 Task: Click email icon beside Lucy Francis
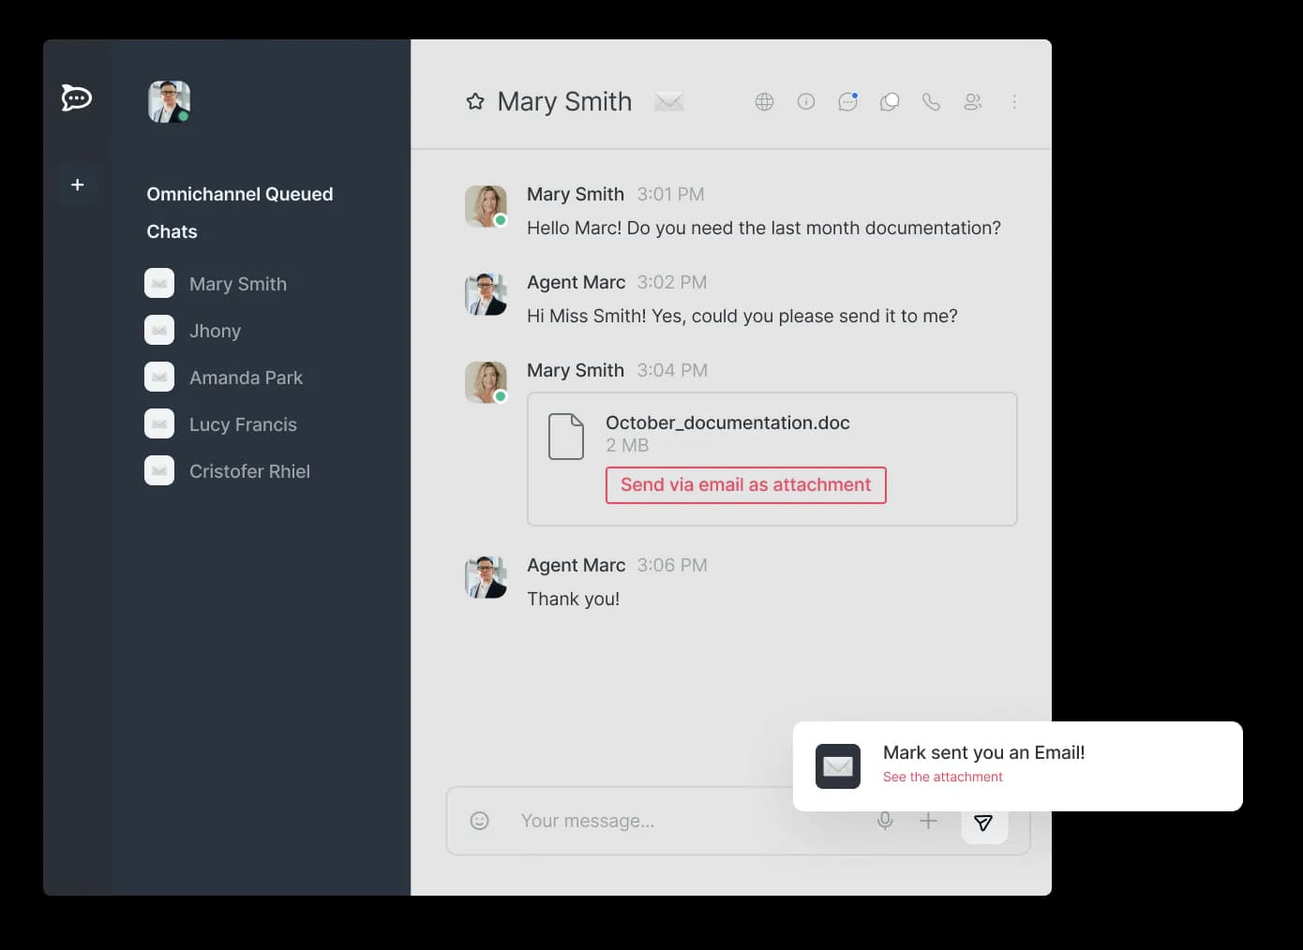point(159,423)
